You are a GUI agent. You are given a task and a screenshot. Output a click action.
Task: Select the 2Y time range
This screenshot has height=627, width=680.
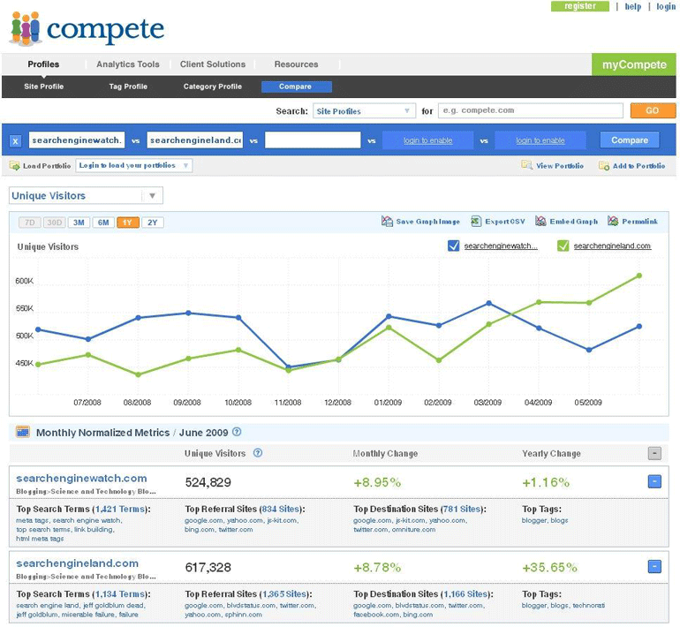click(x=152, y=223)
